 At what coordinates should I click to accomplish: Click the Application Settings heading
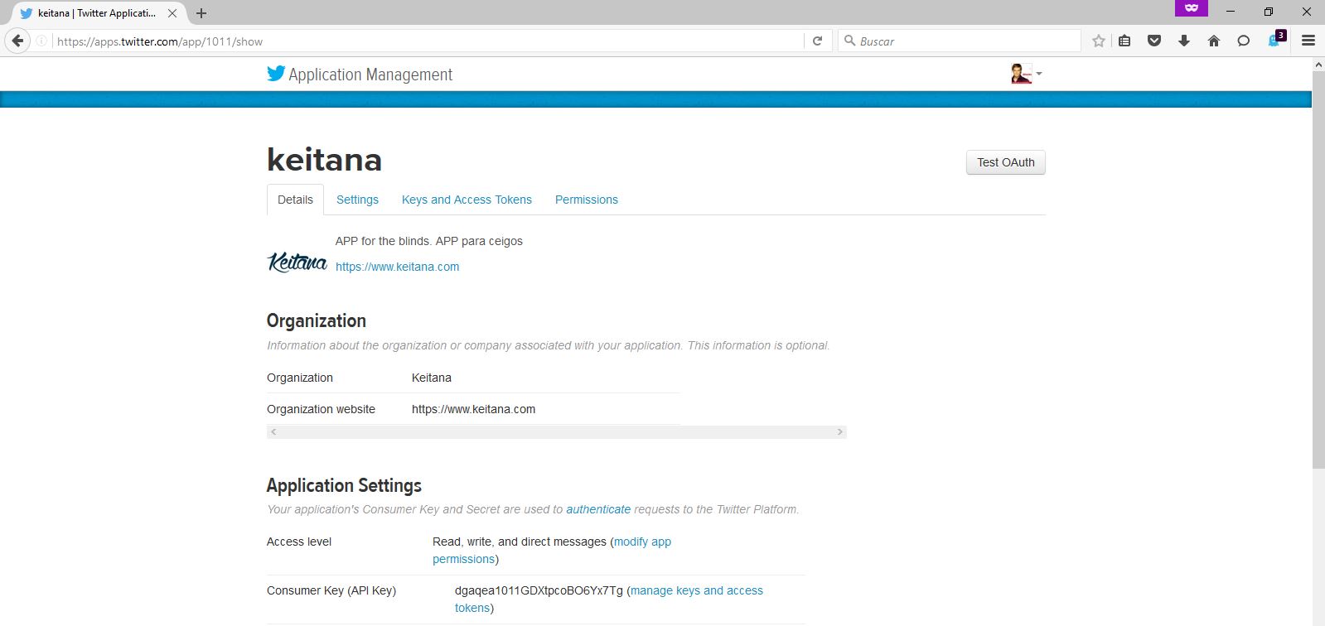(x=344, y=485)
